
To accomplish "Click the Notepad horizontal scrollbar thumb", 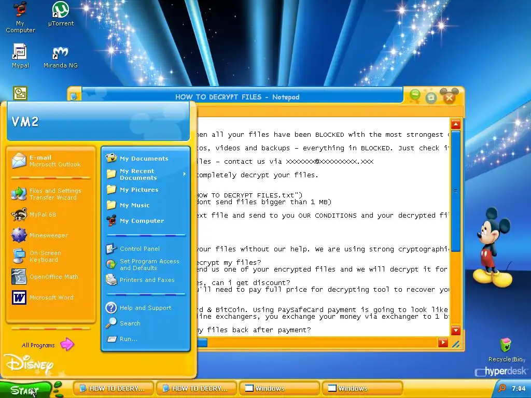I will (x=202, y=343).
